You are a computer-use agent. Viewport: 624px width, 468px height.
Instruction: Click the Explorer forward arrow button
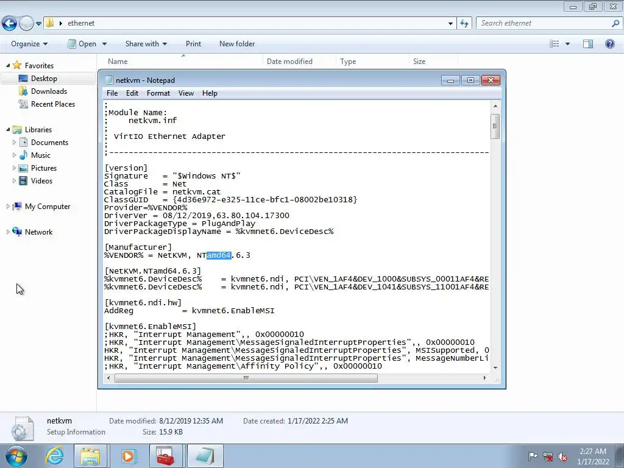[26, 24]
